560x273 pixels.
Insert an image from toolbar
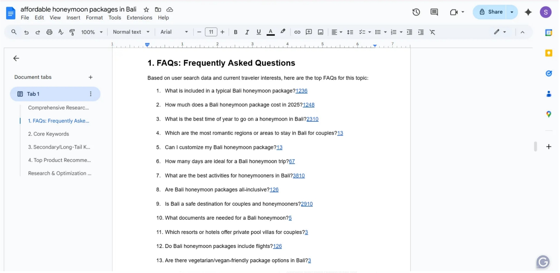coord(321,32)
